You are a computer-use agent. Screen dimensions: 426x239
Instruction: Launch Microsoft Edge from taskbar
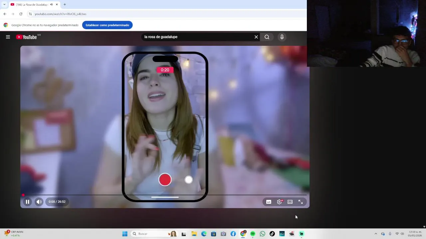pos(204,234)
